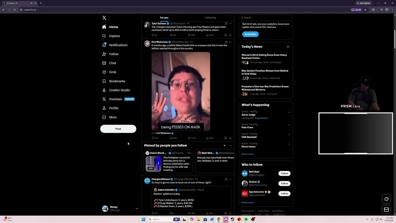Image resolution: width=396 pixels, height=223 pixels.
Task: Open the Home section
Action: click(x=110, y=27)
